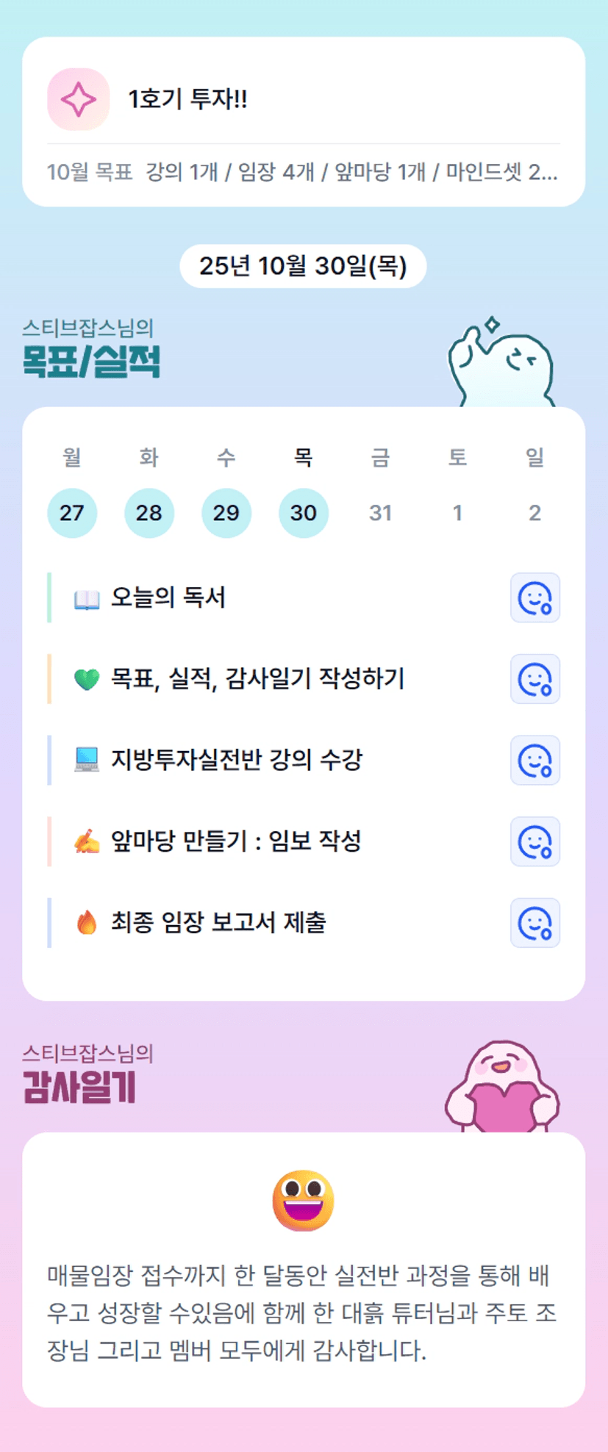Add reaction to 최종 임장 보고서 제출
Image resolution: width=608 pixels, height=1452 pixels.
pos(534,923)
